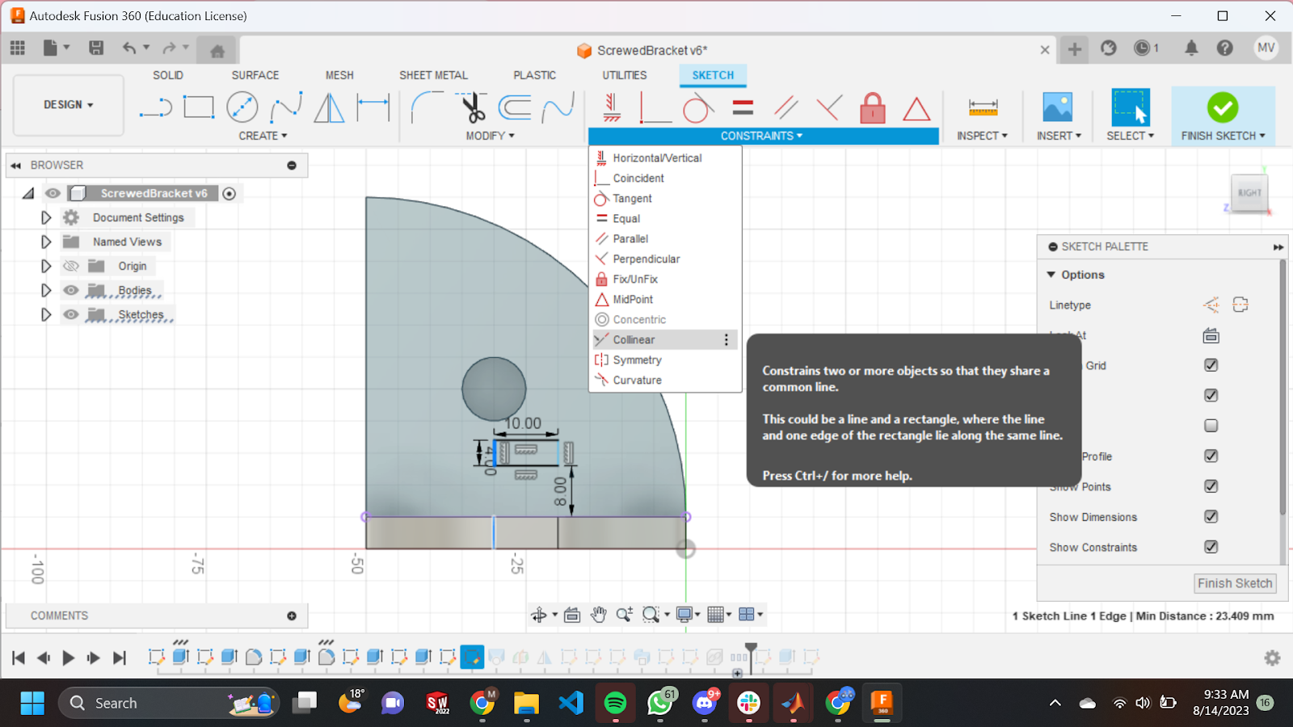
Task: Apply Parallel constraint toolbar icon
Action: [786, 107]
